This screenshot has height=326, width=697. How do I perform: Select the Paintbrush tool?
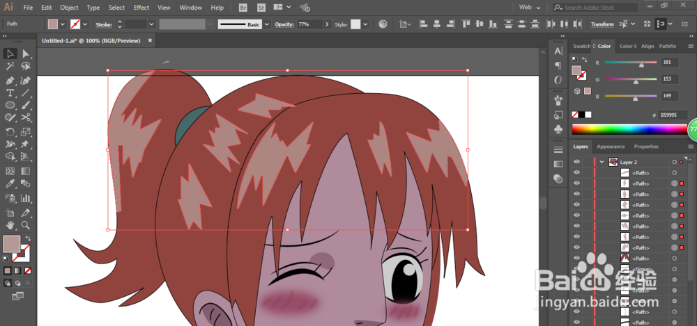coord(26,105)
